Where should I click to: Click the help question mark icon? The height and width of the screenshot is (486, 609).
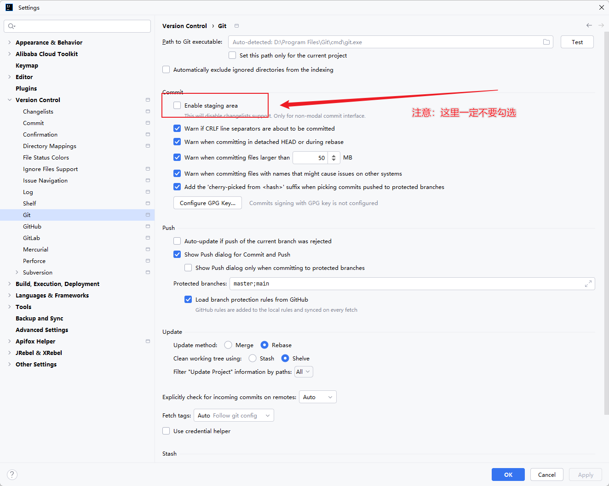tap(12, 475)
